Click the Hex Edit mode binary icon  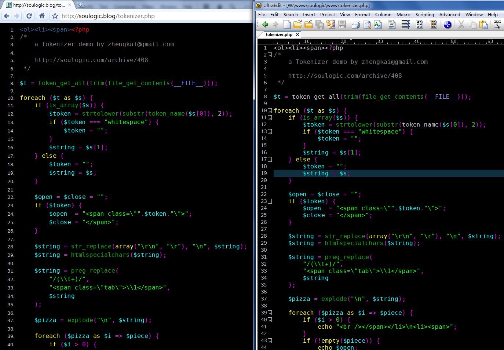pyautogui.click(x=419, y=25)
